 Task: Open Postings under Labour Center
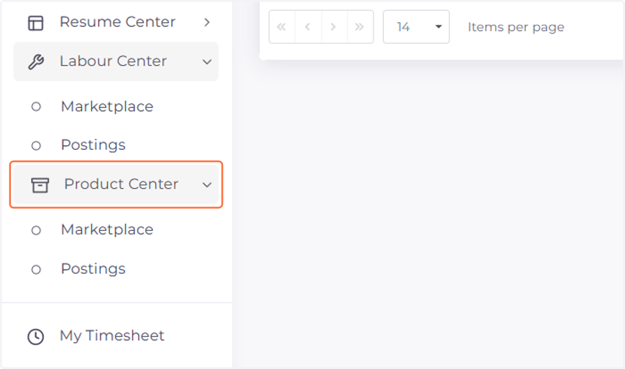pyautogui.click(x=93, y=145)
